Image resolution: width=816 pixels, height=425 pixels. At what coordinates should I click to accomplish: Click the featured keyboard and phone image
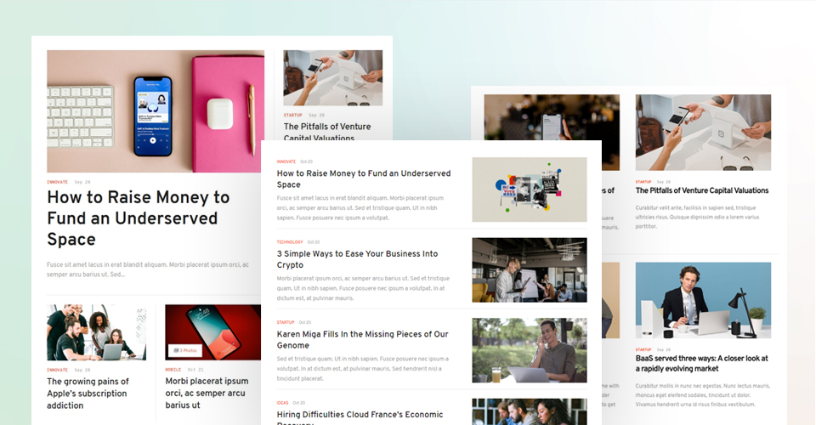(155, 111)
